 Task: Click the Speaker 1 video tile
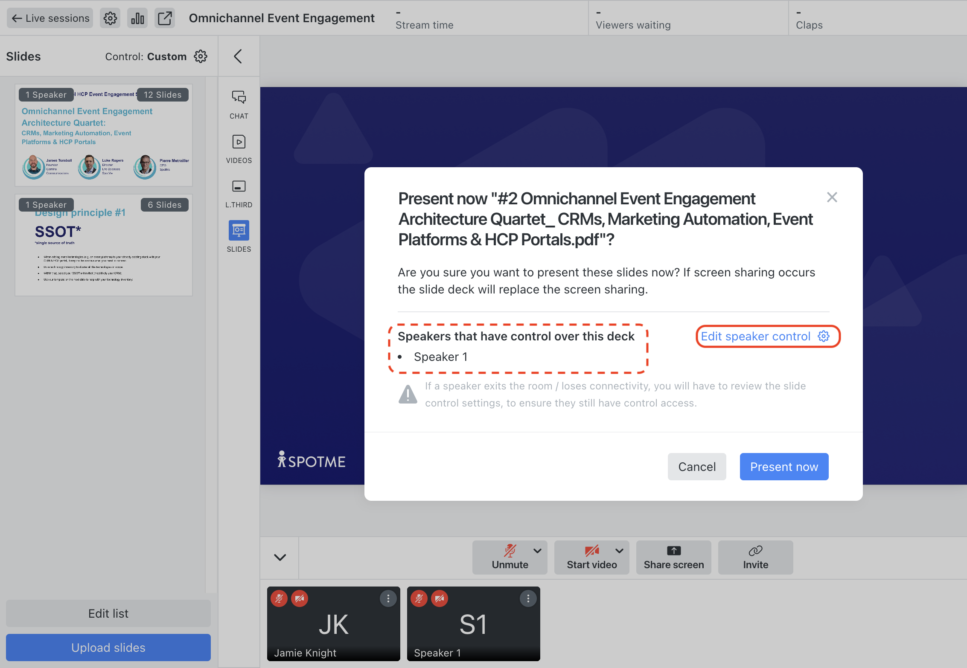[x=474, y=624]
